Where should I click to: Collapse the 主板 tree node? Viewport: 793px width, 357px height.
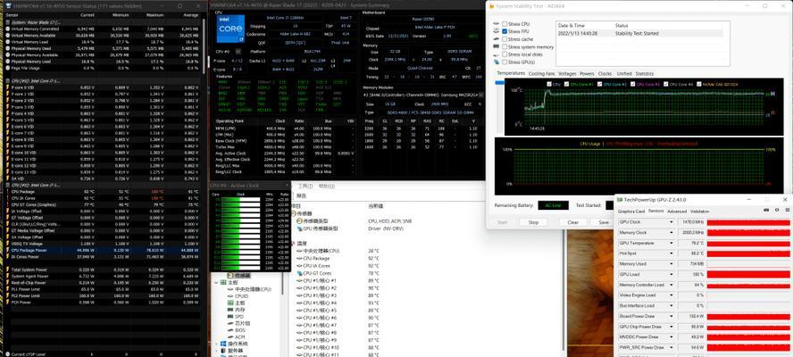coord(216,283)
